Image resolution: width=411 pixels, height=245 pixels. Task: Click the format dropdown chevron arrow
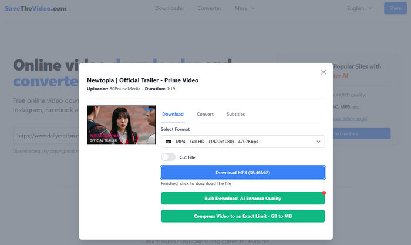tap(318, 142)
